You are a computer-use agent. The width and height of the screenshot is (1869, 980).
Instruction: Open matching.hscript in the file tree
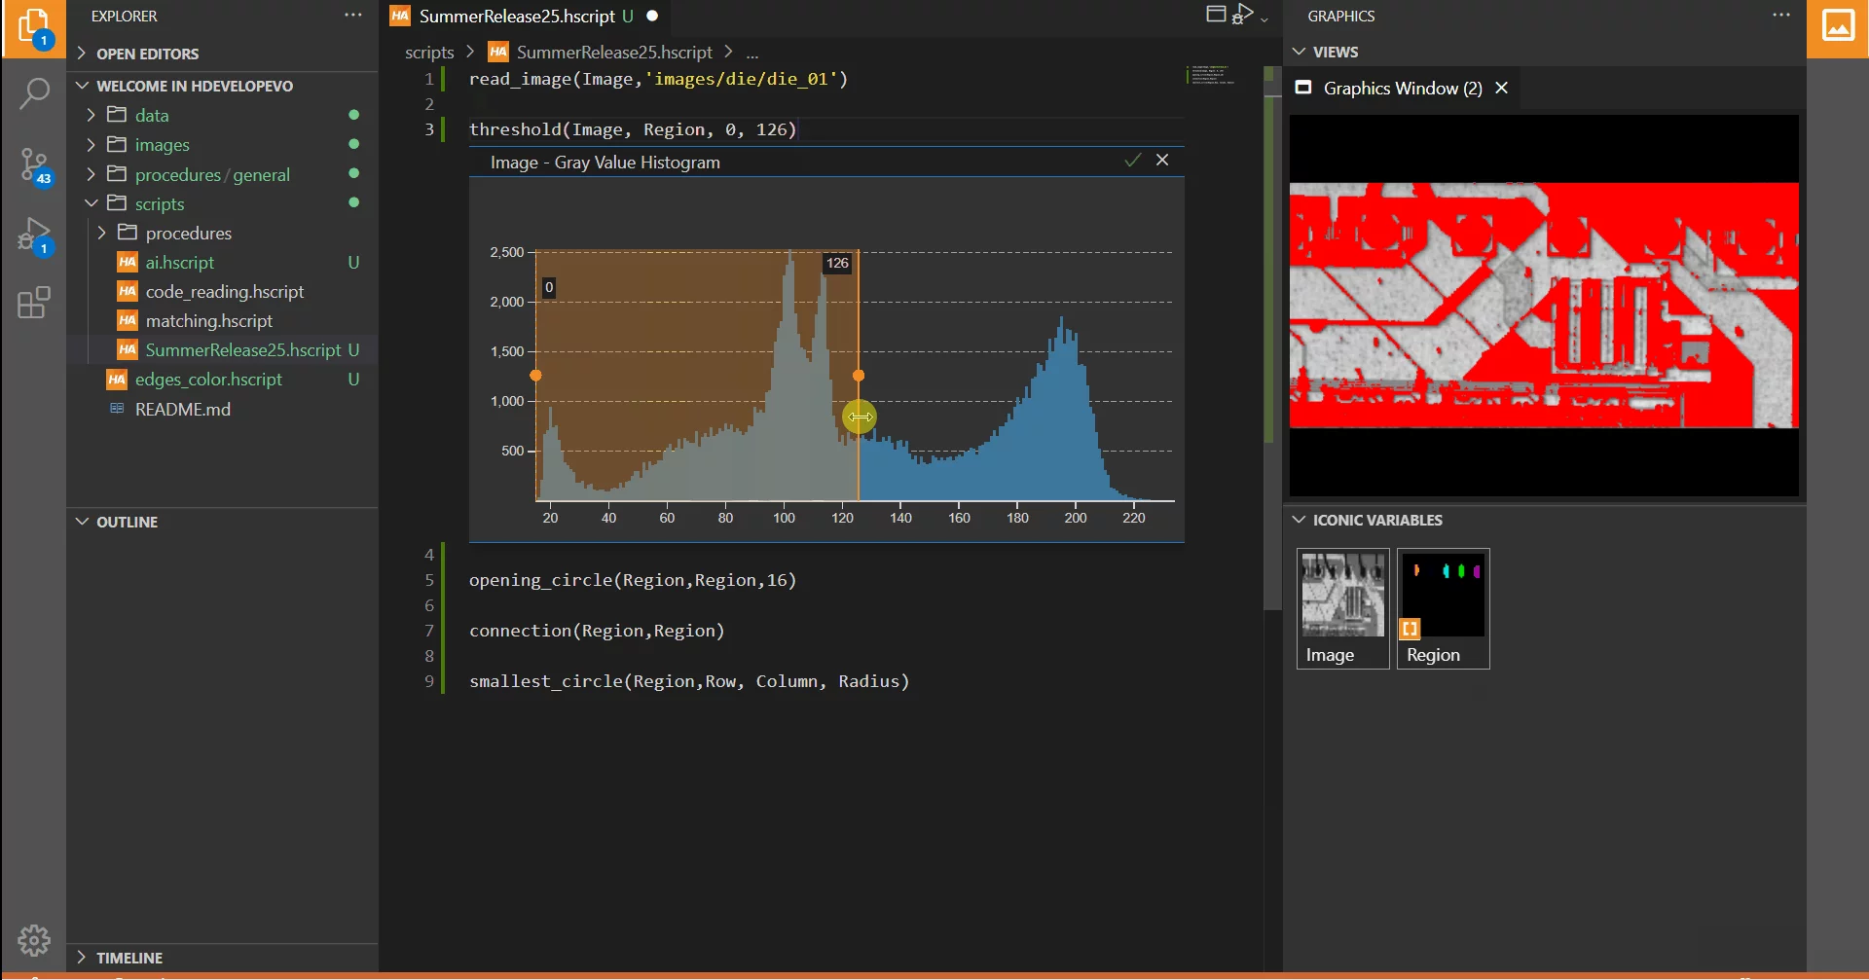click(208, 321)
